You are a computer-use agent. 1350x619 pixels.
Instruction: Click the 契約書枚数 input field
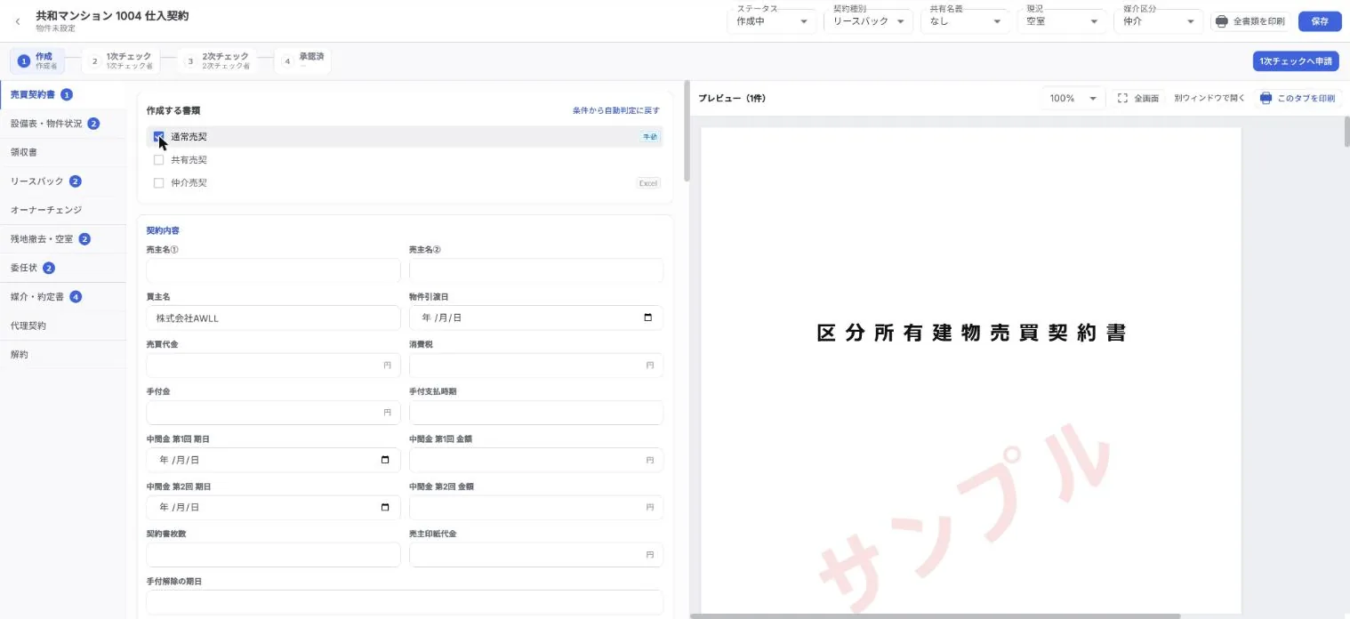[273, 555]
